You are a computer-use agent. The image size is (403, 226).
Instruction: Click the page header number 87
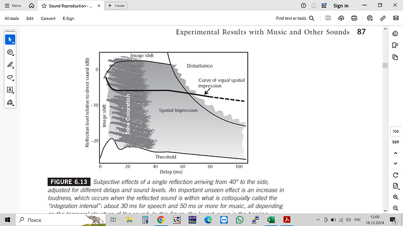[x=361, y=32]
